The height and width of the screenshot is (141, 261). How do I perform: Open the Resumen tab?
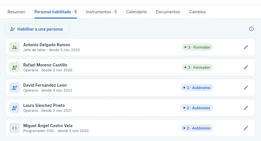16,12
